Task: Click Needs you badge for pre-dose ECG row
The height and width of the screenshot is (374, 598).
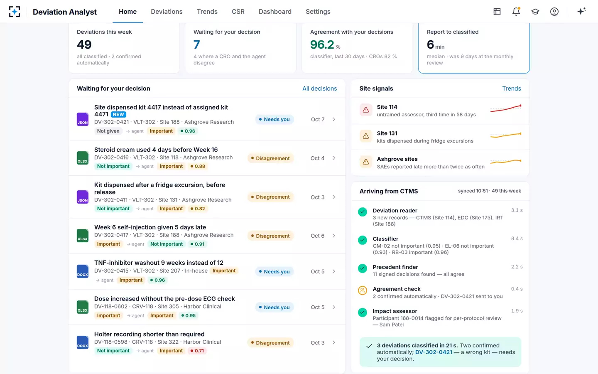Action: coord(274,307)
